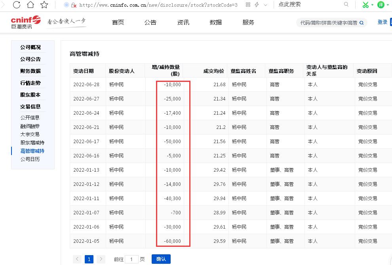
Task: Open the 公告 navigation menu
Action: [150, 23]
